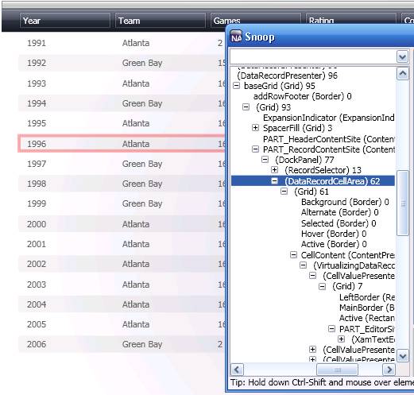Image resolution: width=414 pixels, height=395 pixels.
Task: Click the vertical scrollbar thumb in tree
Action: coord(403,203)
